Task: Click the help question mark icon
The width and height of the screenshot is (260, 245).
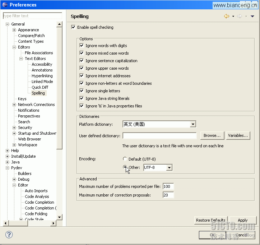Action: point(9,235)
